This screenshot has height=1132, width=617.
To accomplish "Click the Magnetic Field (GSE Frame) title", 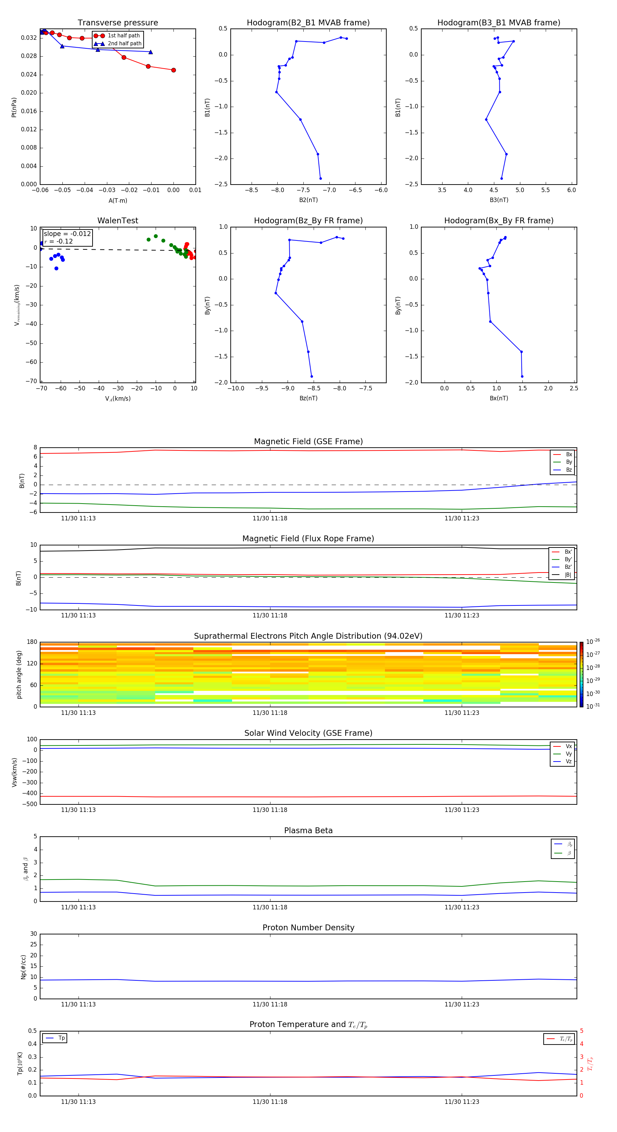I will point(308,441).
